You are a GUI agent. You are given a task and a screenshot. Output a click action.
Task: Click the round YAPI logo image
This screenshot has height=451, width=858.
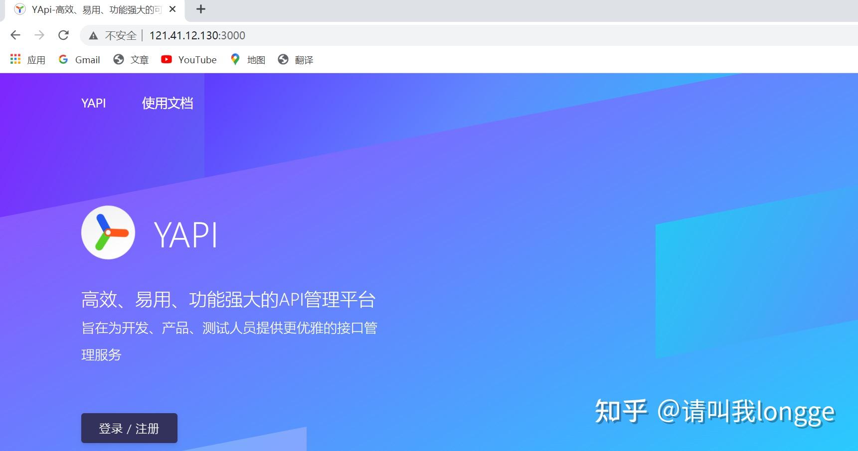pos(108,232)
